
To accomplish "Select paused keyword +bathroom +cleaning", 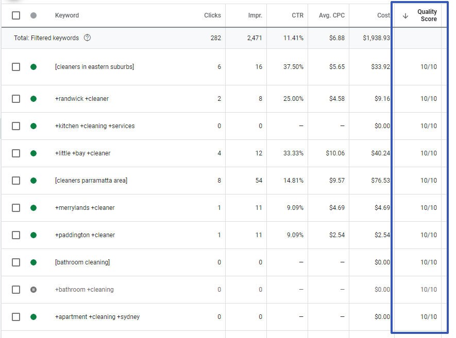I will (x=85, y=290).
